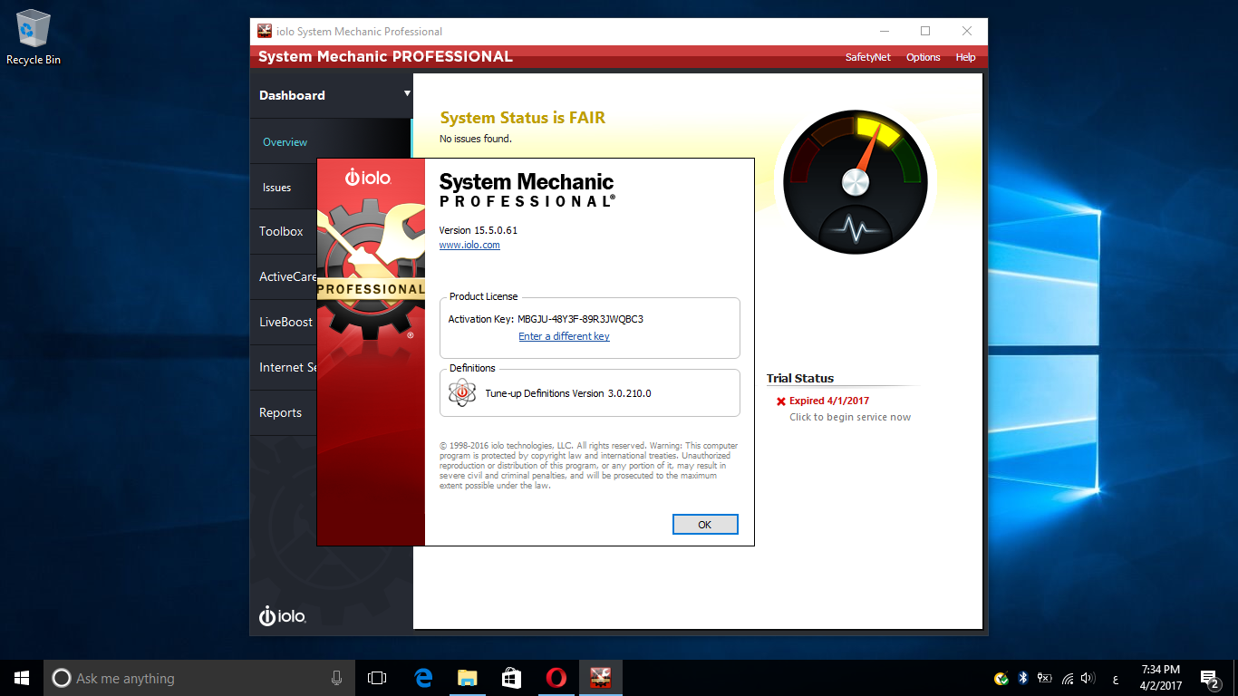Open the Windows Store from the taskbar

[511, 678]
